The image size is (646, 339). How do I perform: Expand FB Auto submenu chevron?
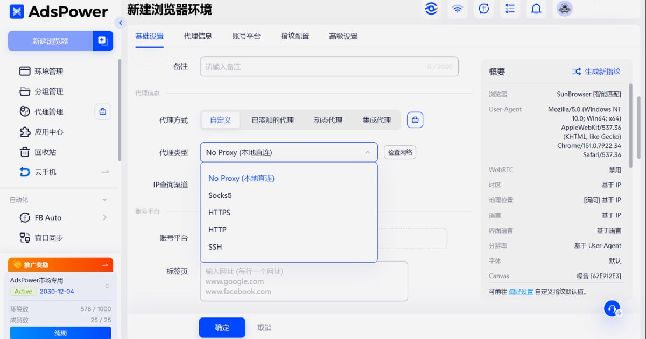pyautogui.click(x=105, y=217)
